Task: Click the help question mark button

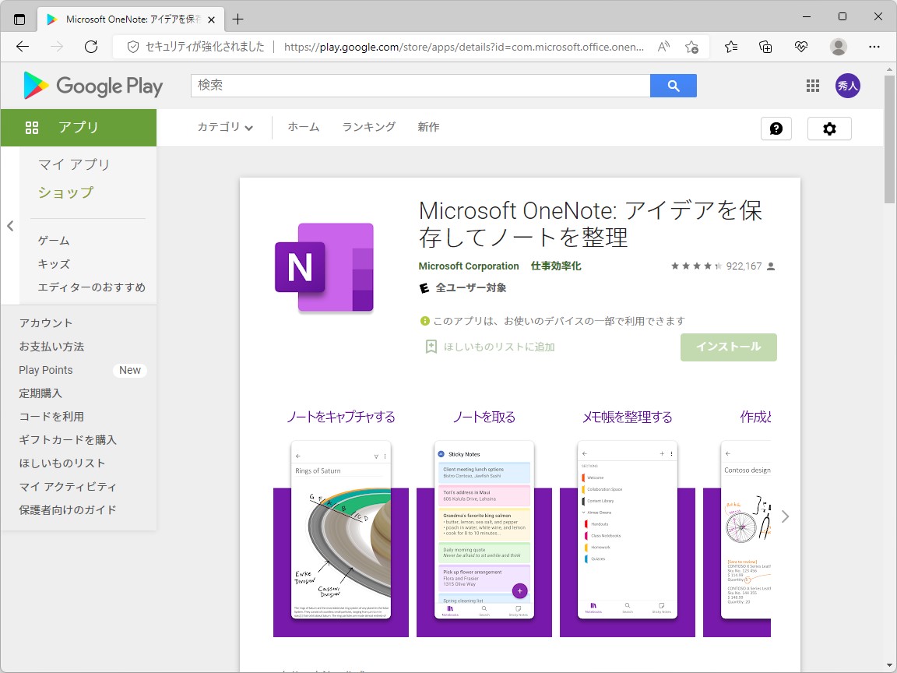Action: click(776, 129)
